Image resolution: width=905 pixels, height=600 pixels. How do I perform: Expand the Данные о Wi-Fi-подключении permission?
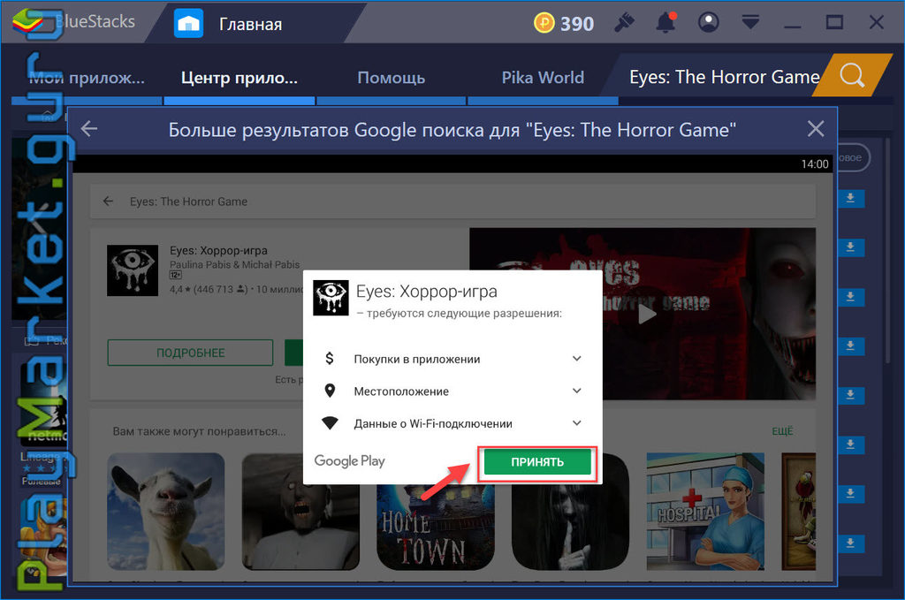[576, 423]
